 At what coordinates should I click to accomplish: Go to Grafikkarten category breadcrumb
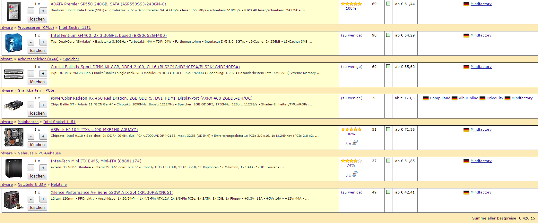[x=29, y=90]
